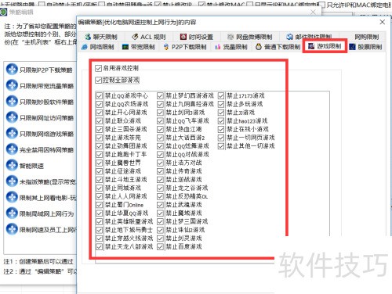This screenshot has width=392, height=294.
Task: Uncheck 禁止热血江湖
Action: (160, 129)
